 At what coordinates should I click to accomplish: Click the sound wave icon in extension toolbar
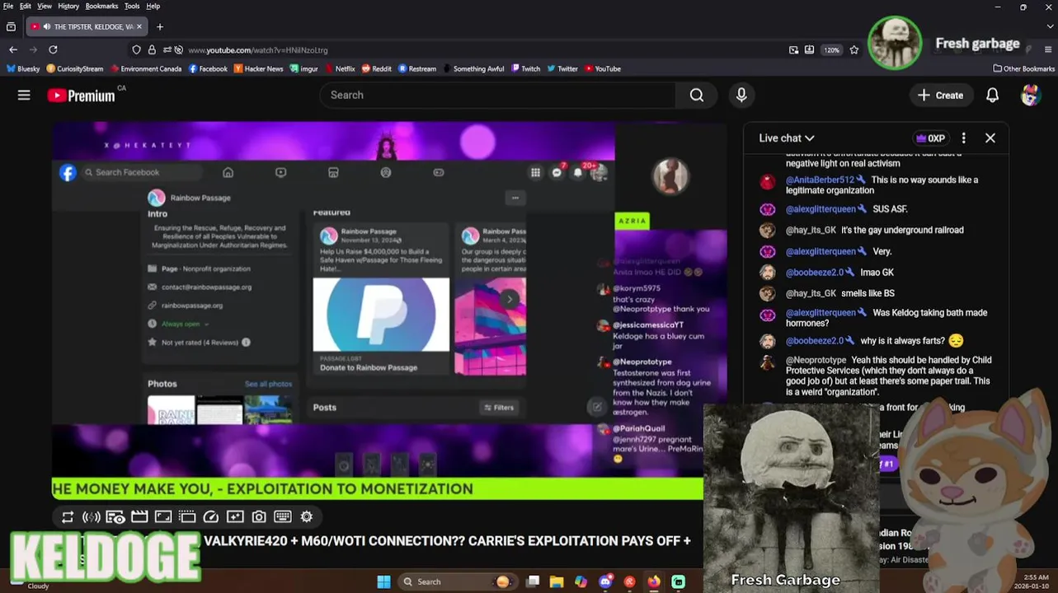click(92, 516)
